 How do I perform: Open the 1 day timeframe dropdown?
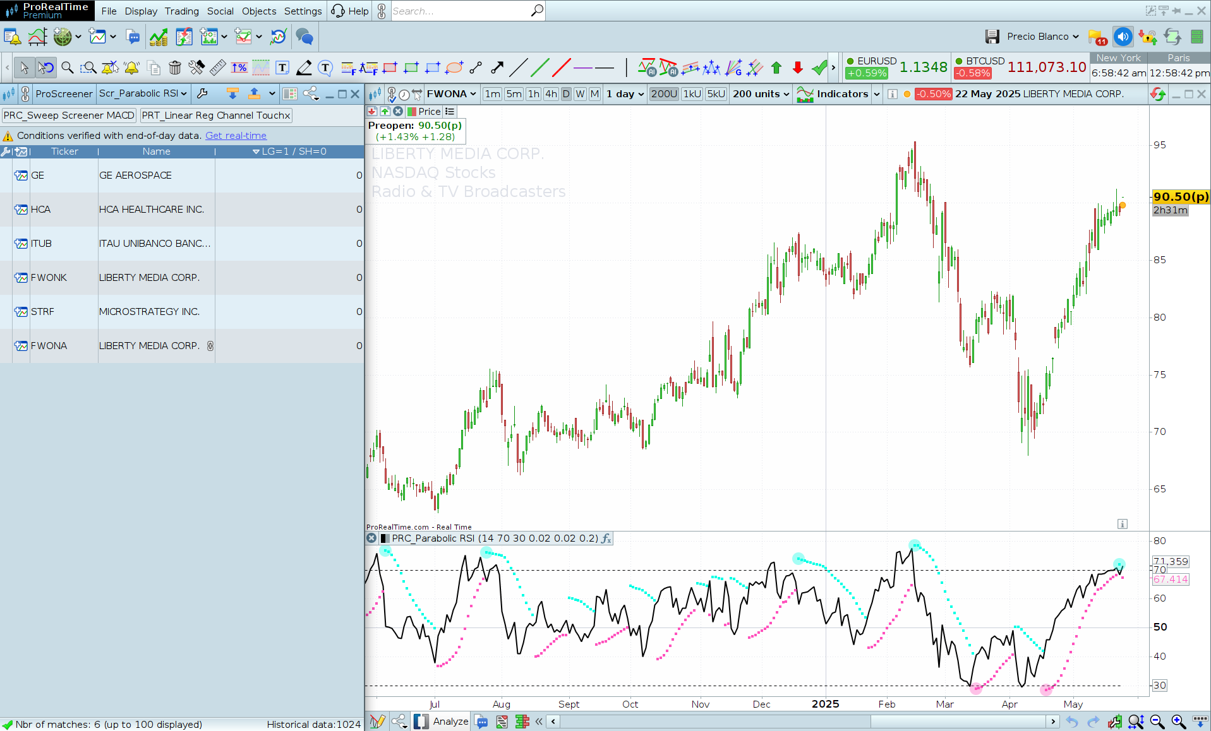(x=625, y=93)
